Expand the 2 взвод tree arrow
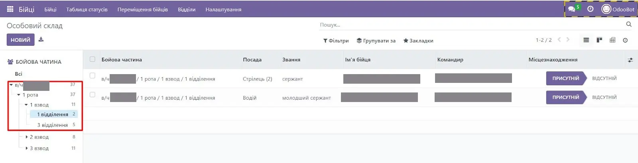The height and width of the screenshot is (163, 638). (26, 137)
